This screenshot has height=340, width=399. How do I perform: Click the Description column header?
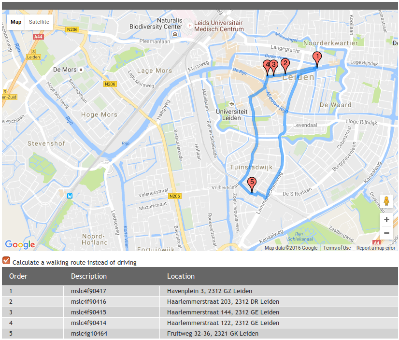(89, 276)
